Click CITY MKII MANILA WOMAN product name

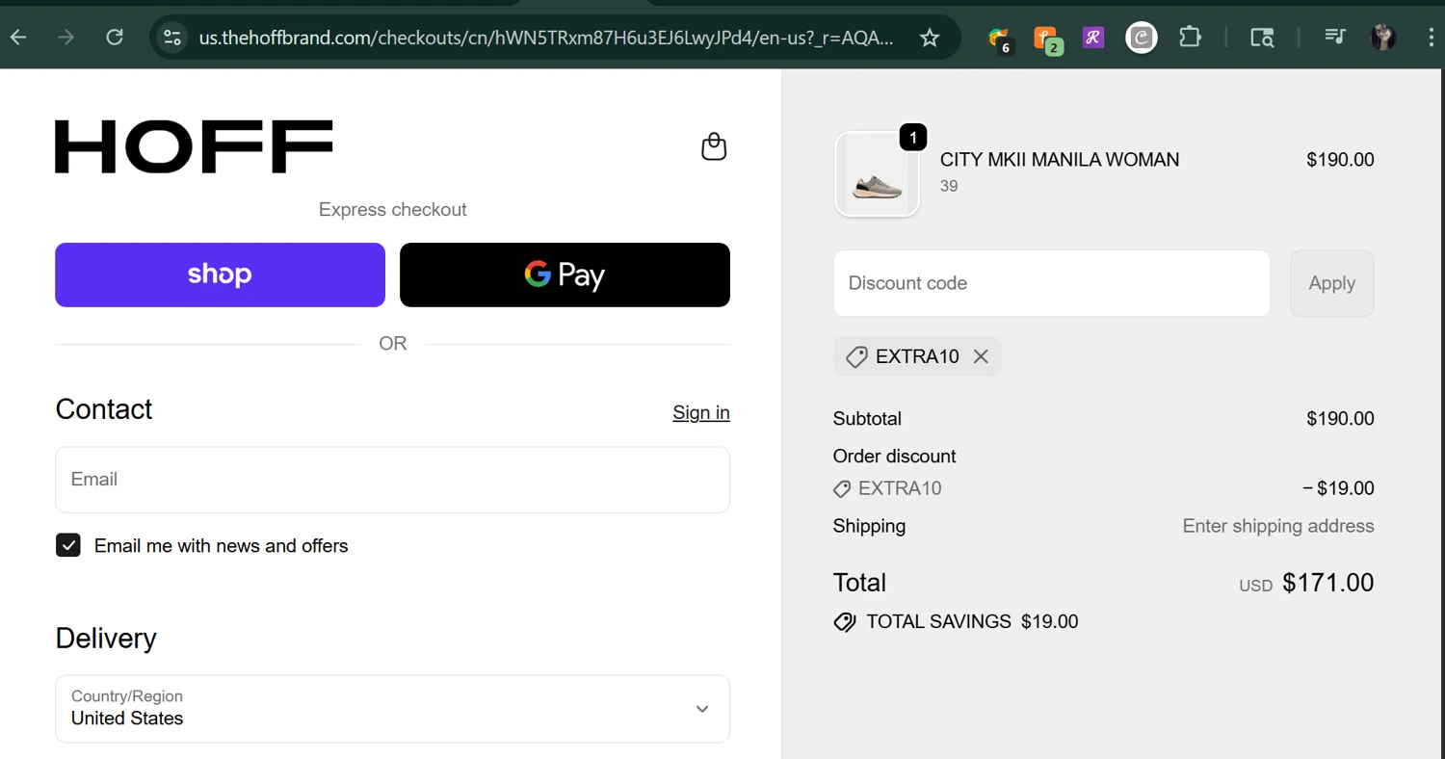pyautogui.click(x=1060, y=160)
